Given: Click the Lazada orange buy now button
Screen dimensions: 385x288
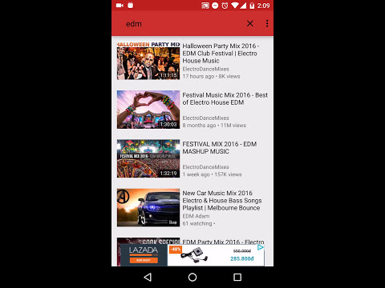Looking at the screenshot, I should click(144, 260).
